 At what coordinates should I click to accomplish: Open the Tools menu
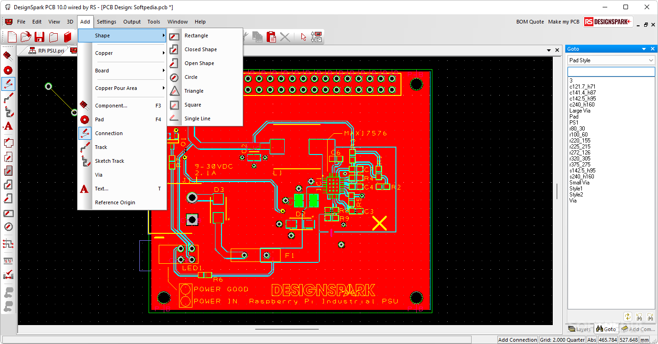154,22
